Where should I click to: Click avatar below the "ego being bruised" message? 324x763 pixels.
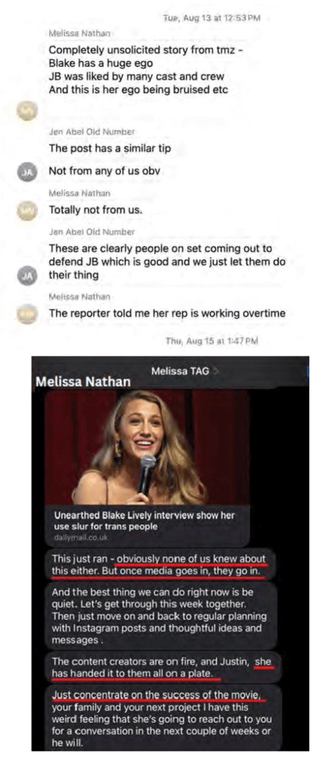click(x=27, y=109)
